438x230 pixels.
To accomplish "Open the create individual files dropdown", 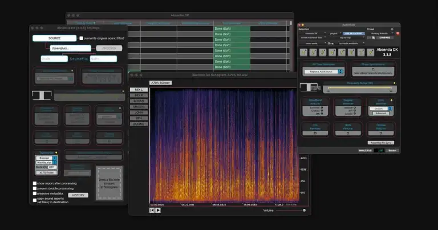I will [313, 38].
